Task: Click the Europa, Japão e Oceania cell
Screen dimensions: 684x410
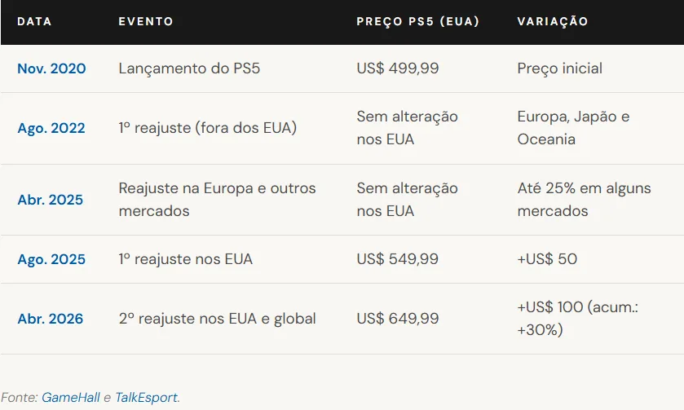Action: (x=573, y=128)
